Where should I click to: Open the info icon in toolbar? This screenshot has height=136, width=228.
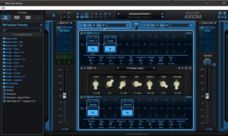coord(101,14)
